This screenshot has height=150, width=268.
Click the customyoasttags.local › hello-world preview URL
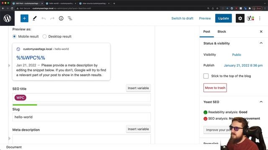46,49
